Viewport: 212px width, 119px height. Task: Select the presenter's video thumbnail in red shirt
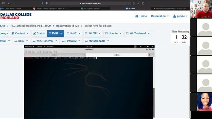201,9
